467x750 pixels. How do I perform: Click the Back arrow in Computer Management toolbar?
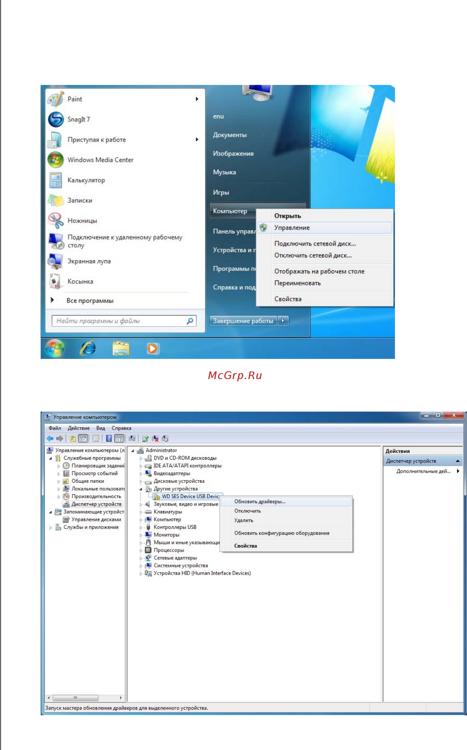pyautogui.click(x=50, y=438)
